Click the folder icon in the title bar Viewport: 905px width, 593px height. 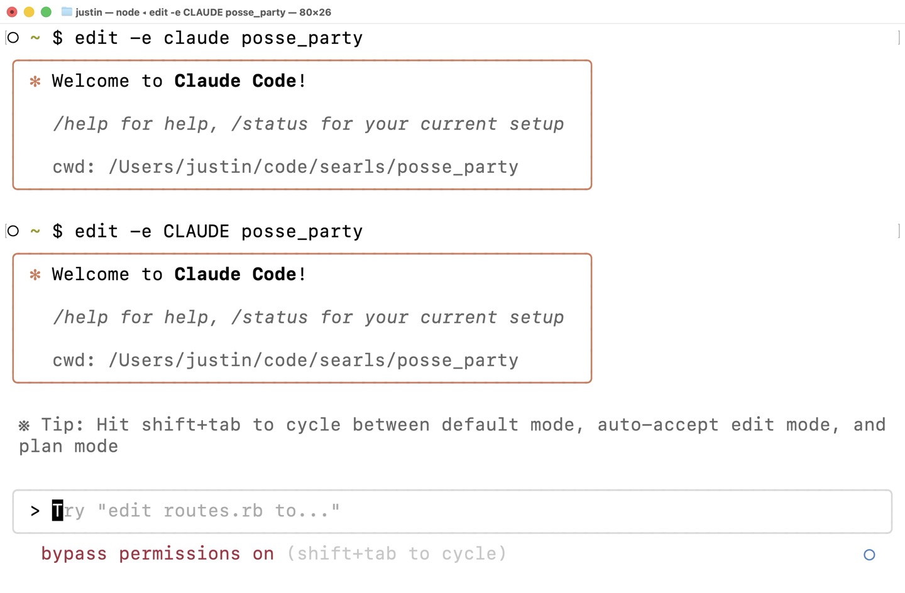(x=67, y=12)
